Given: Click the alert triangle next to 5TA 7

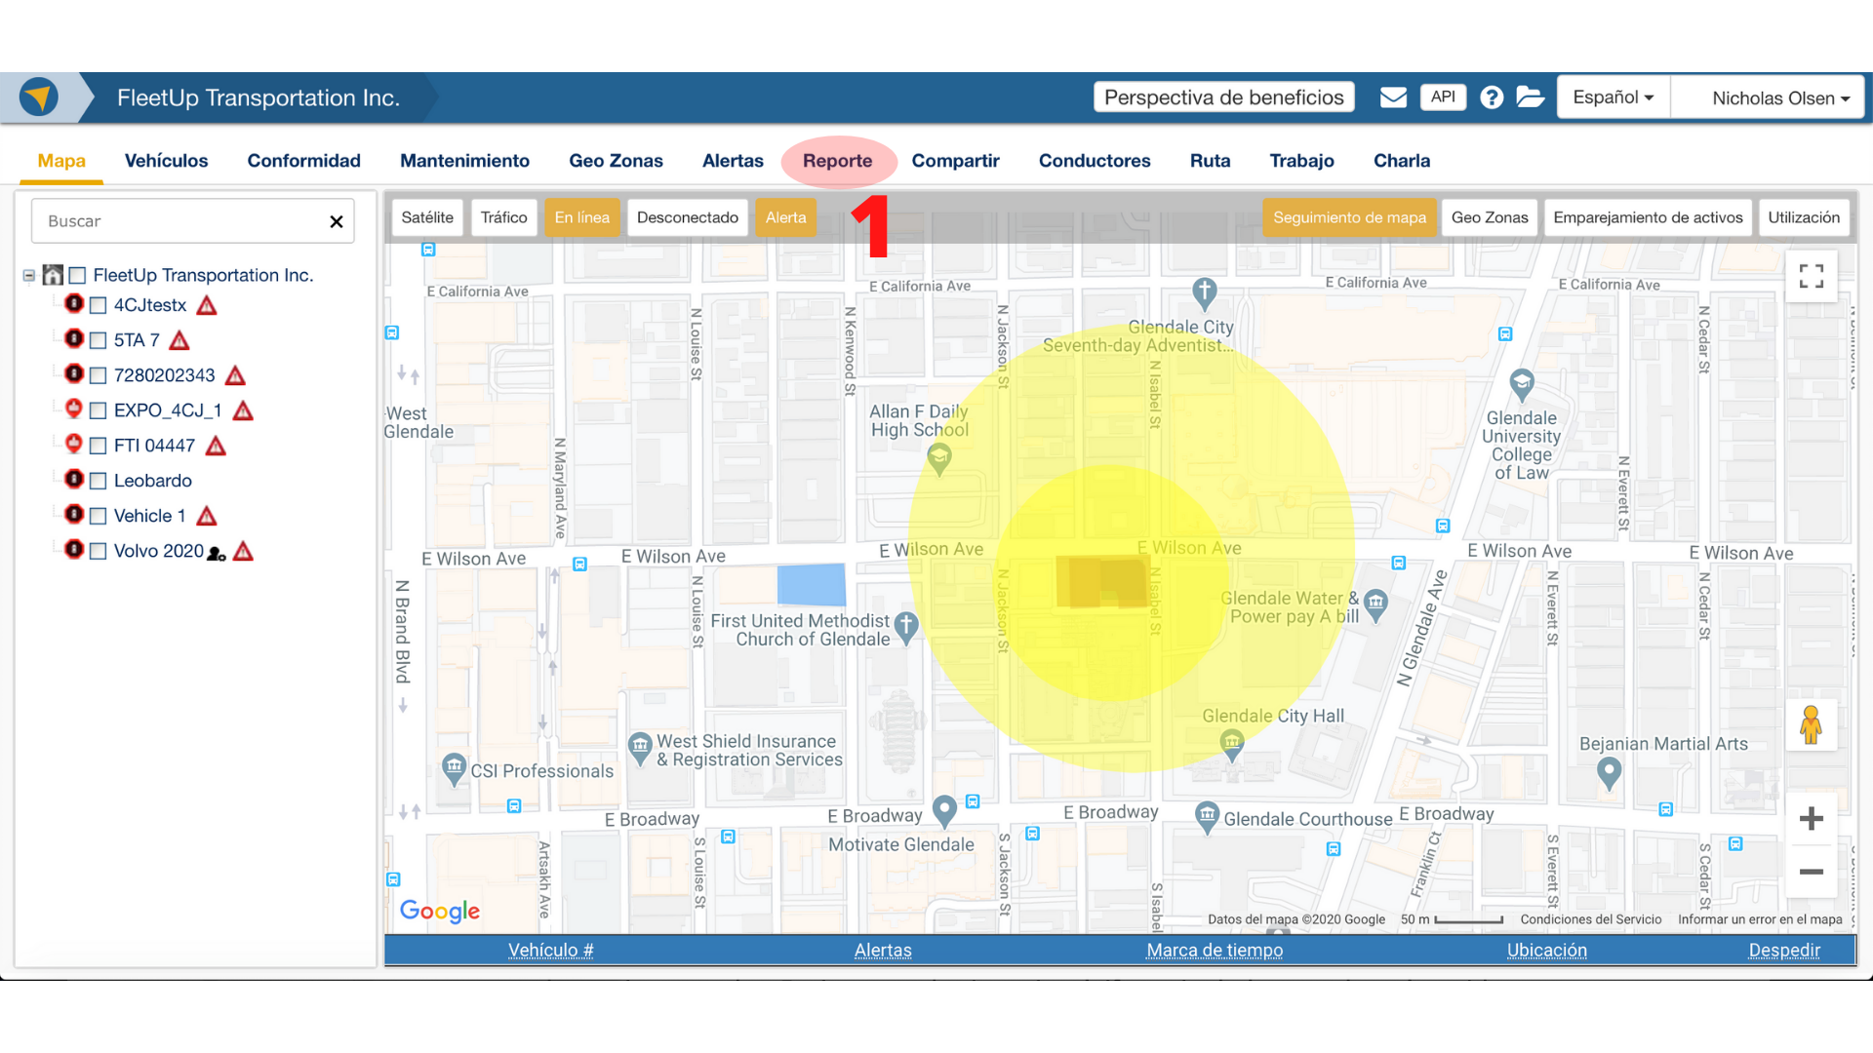Looking at the screenshot, I should point(179,340).
